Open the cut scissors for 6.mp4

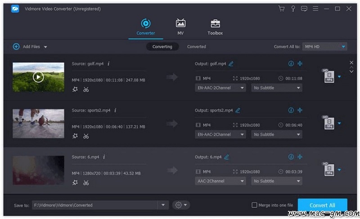[x=86, y=182]
